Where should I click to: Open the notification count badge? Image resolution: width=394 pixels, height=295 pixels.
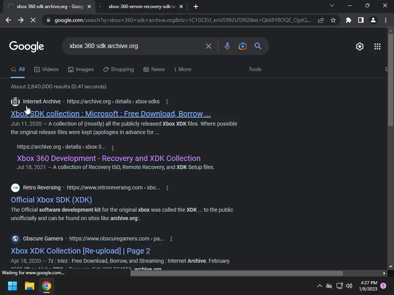tap(383, 286)
